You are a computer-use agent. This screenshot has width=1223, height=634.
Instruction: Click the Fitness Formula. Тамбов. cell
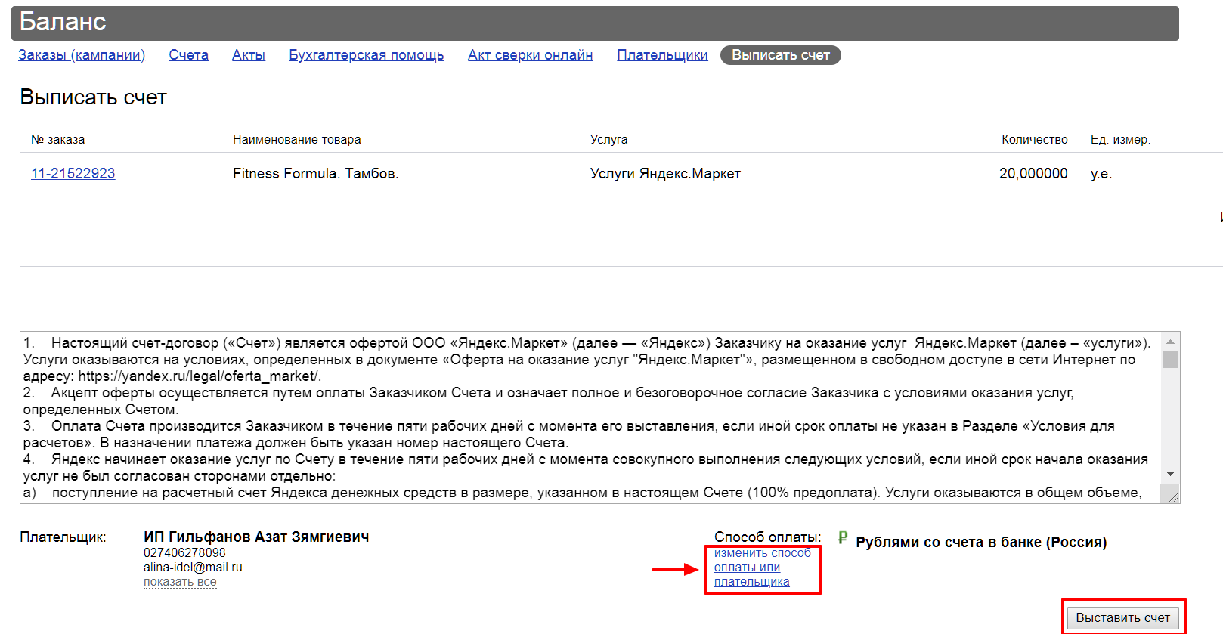(x=315, y=173)
